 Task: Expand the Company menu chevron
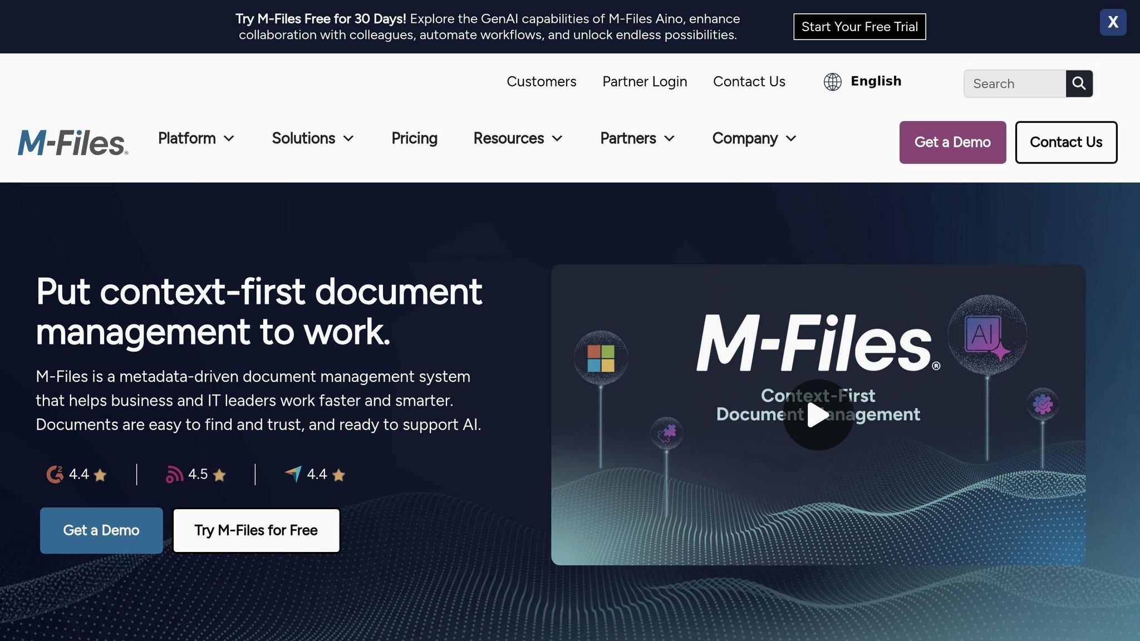pyautogui.click(x=791, y=139)
